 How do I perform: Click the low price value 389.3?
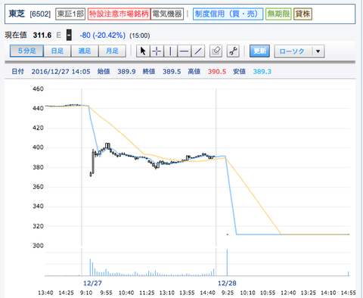(262, 72)
